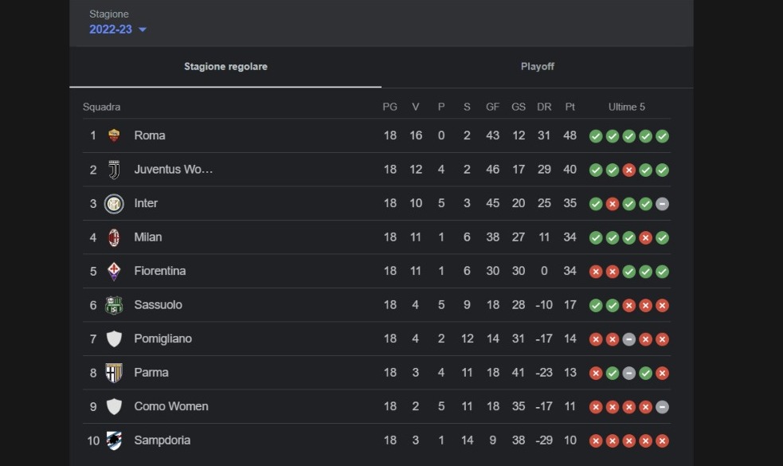Viewport: 783px width, 466px height.
Task: Click the Como Women shield icon
Action: tap(114, 406)
